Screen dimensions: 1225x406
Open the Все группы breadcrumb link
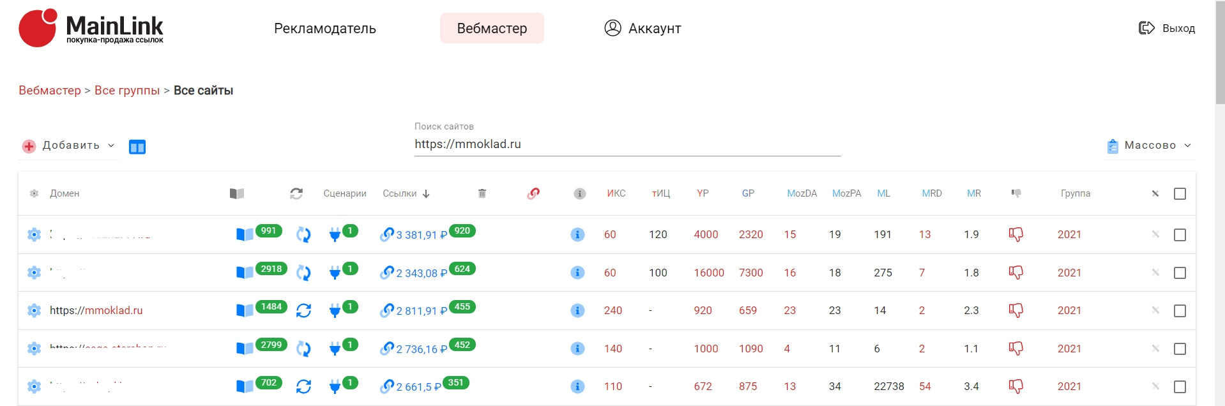click(127, 91)
